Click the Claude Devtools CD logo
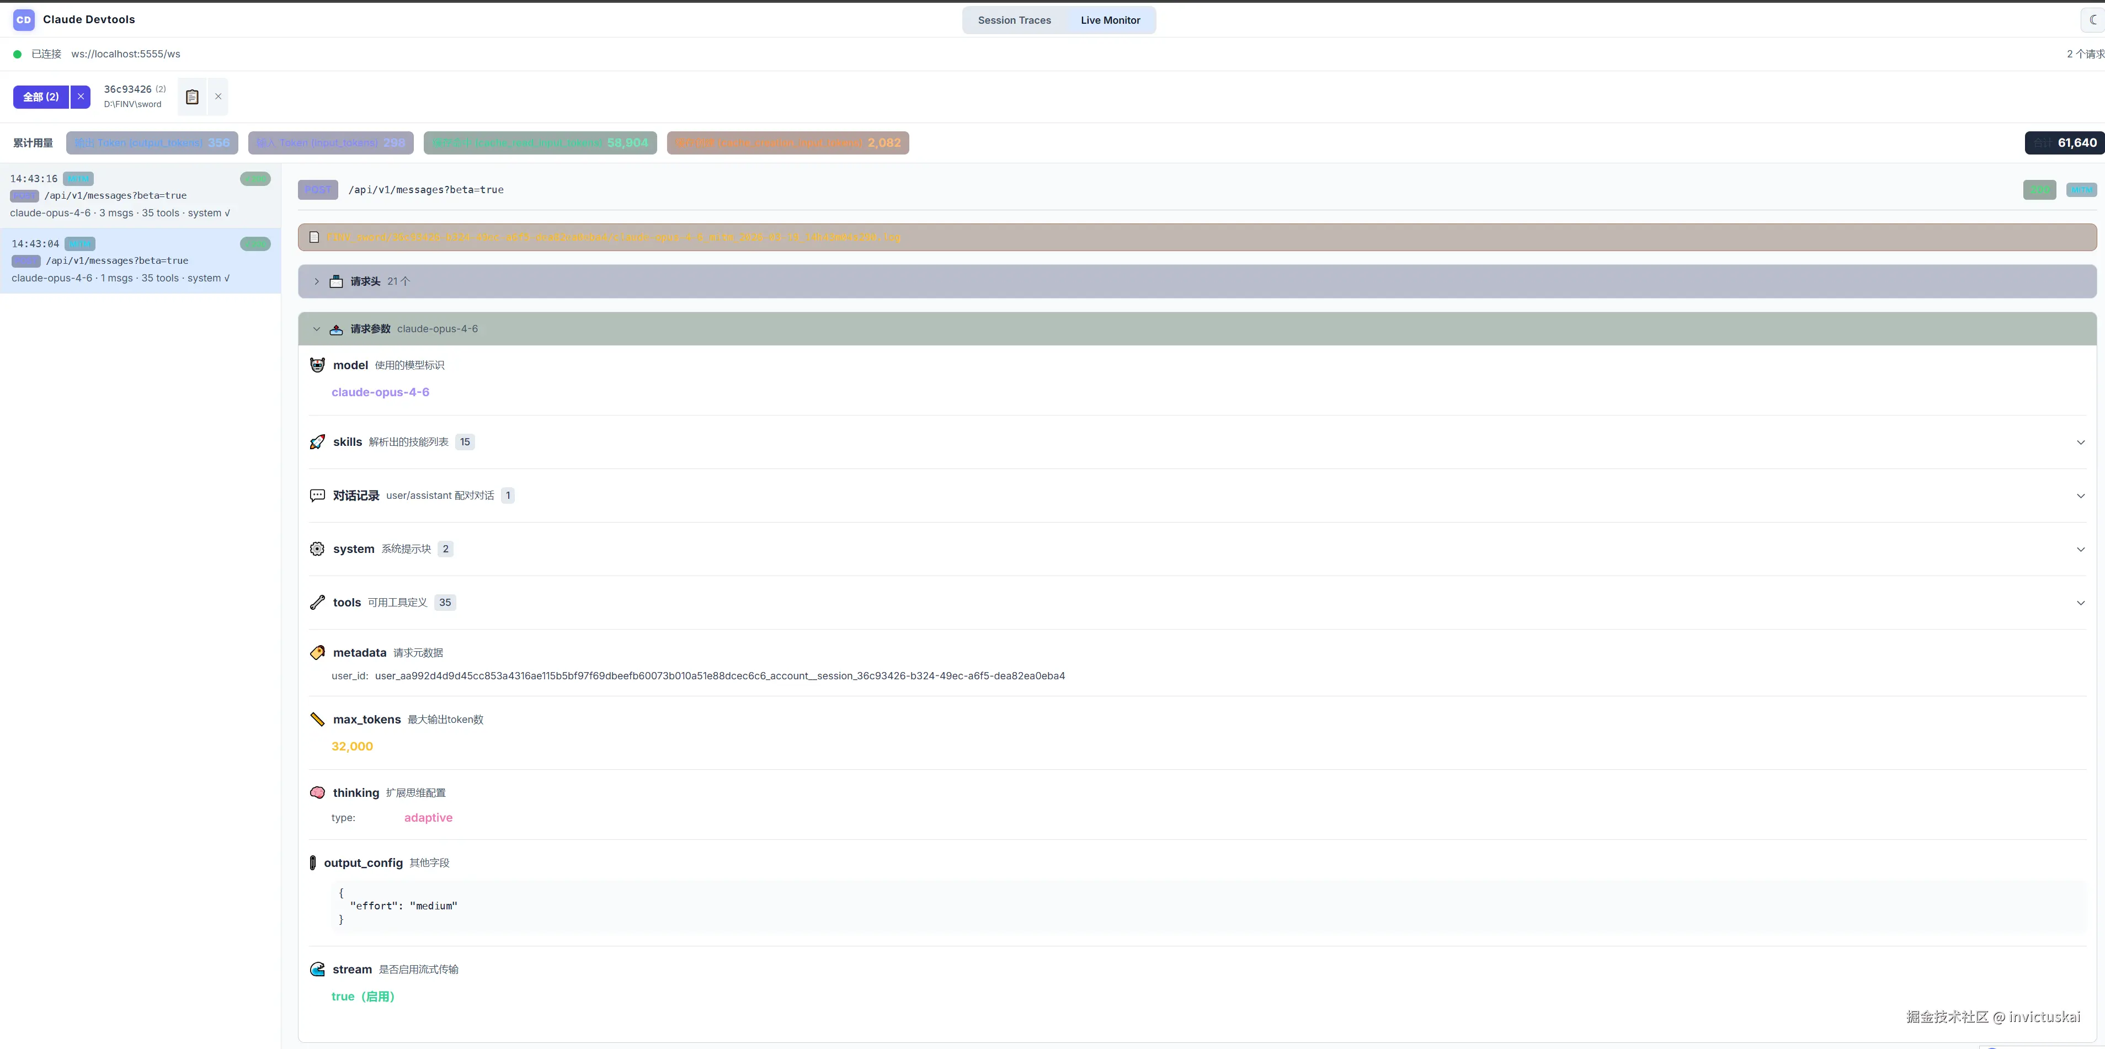This screenshot has width=2105, height=1049. 24,20
